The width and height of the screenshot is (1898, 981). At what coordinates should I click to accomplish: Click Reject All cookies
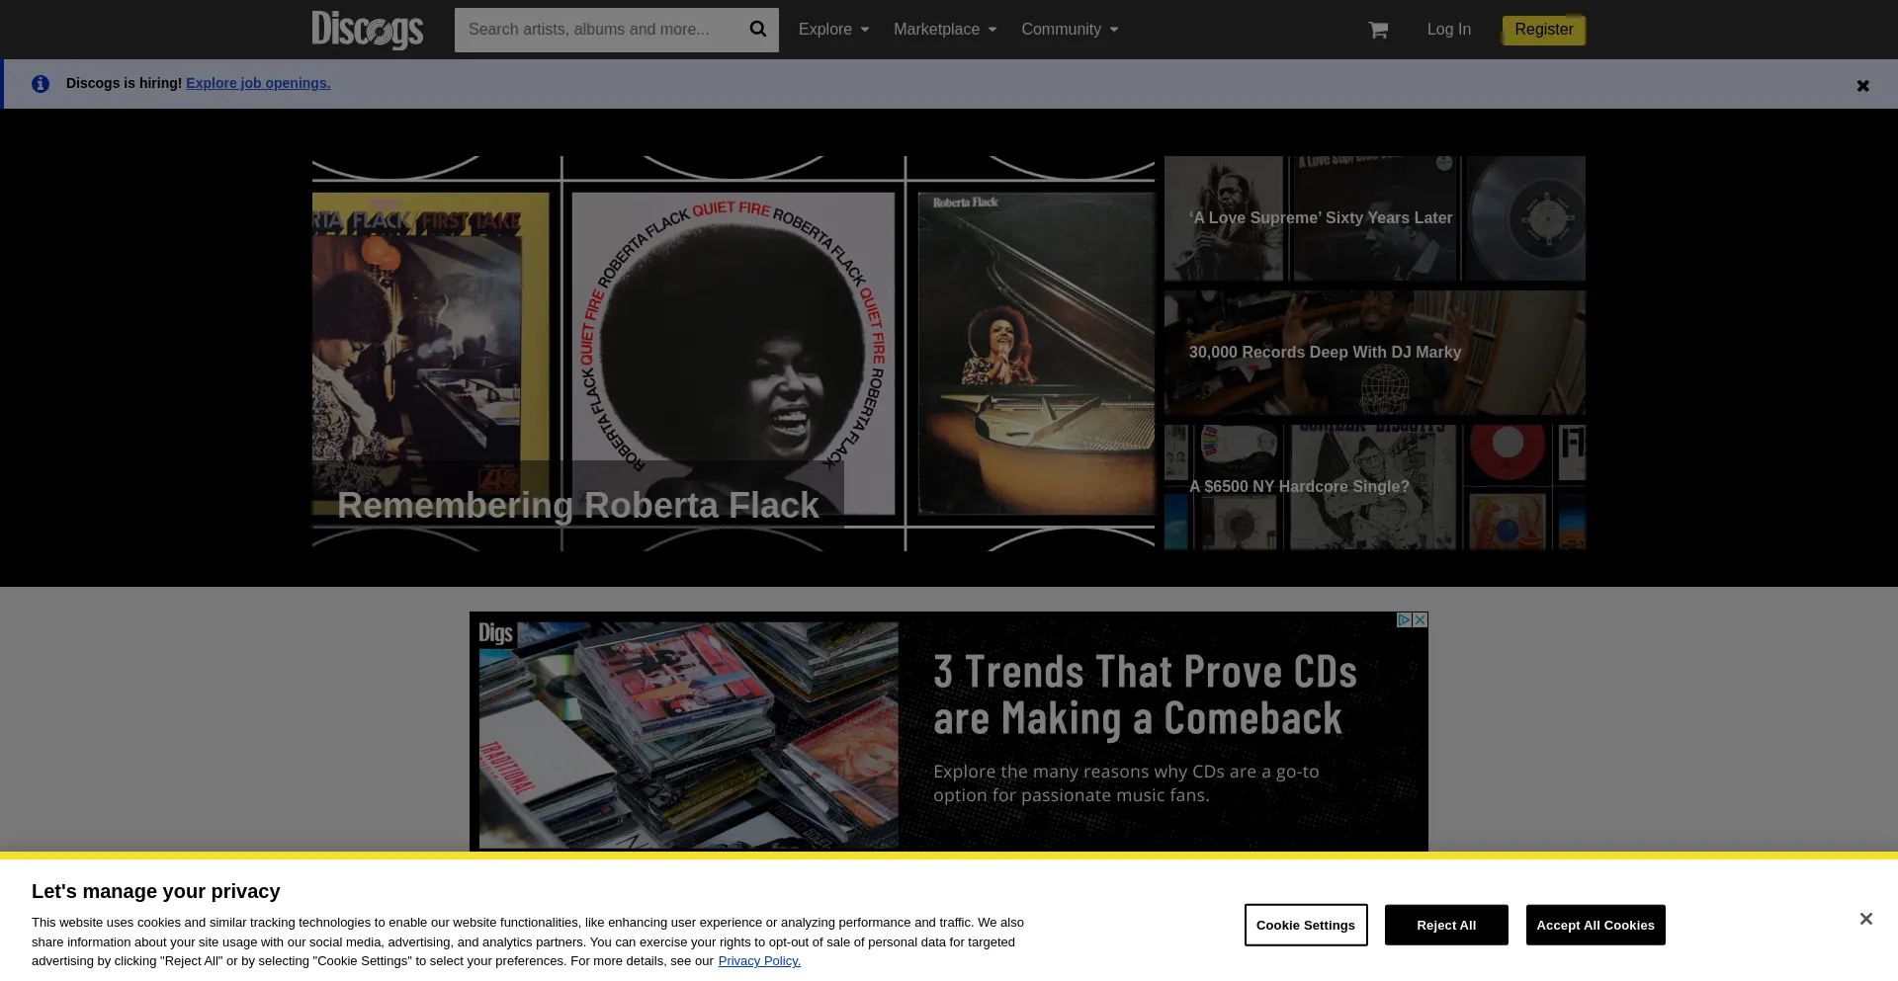1446,925
